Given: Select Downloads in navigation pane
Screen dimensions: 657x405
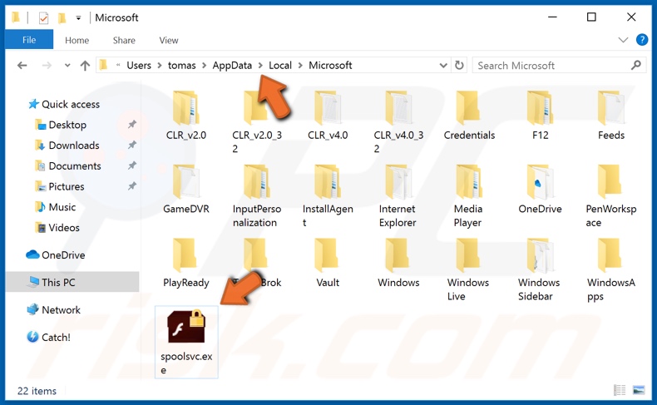Looking at the screenshot, I should pyautogui.click(x=68, y=145).
